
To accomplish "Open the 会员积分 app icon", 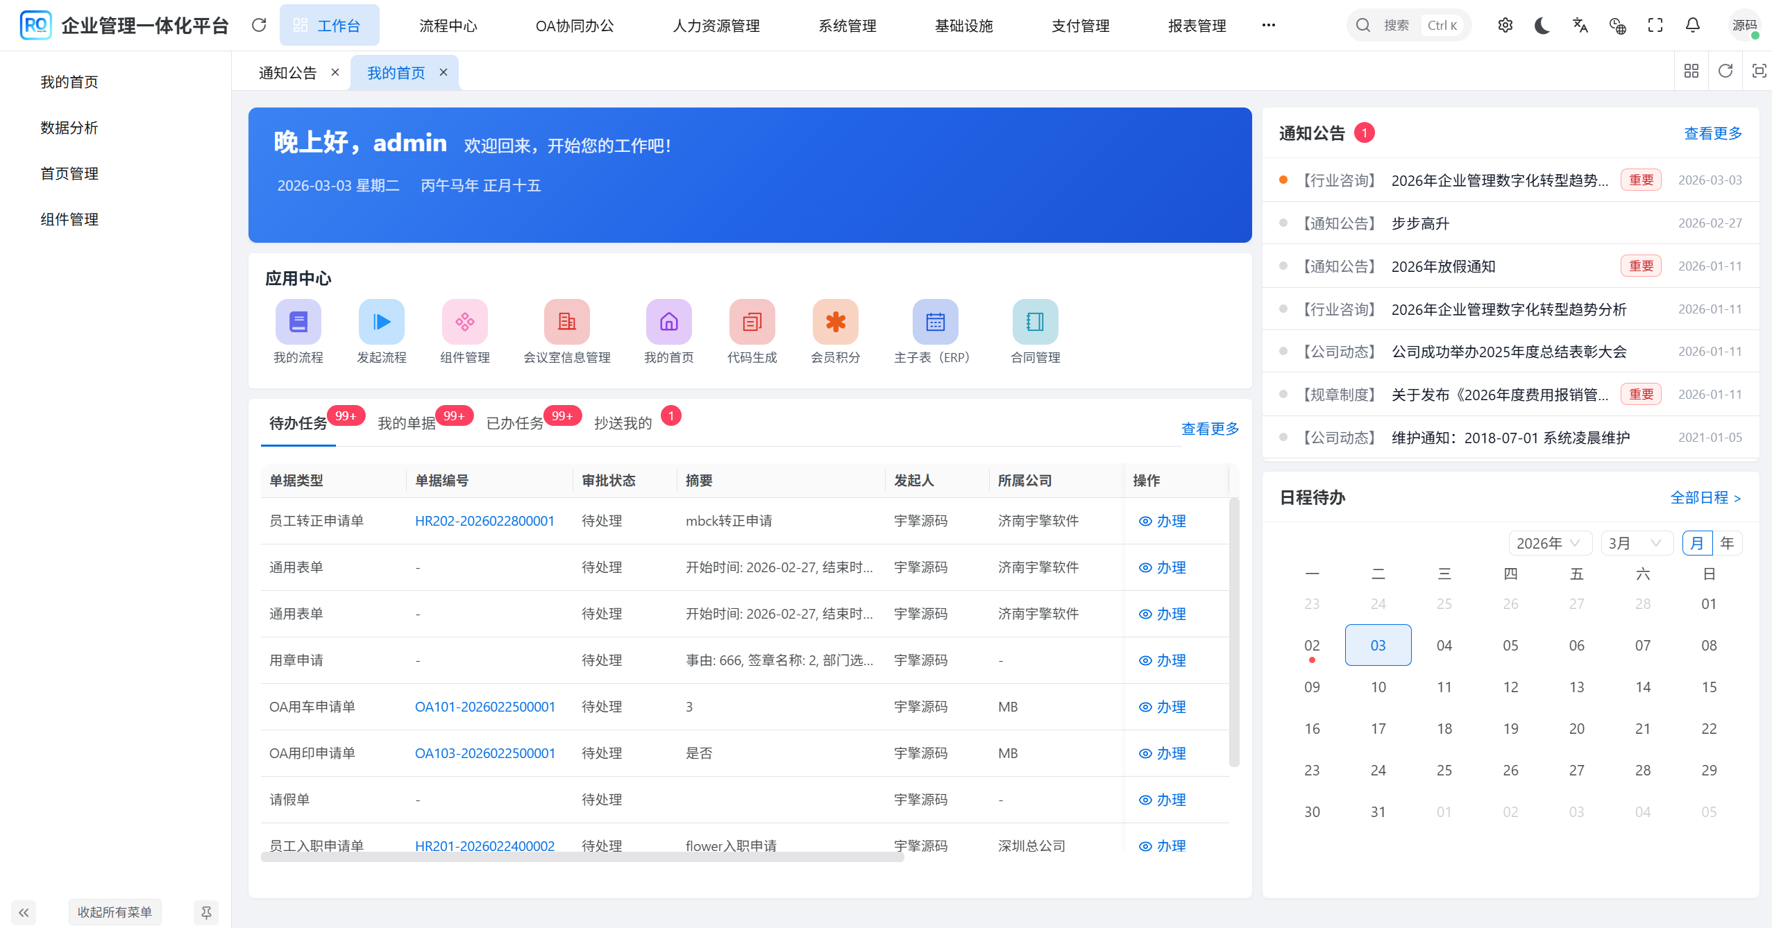I will point(835,322).
